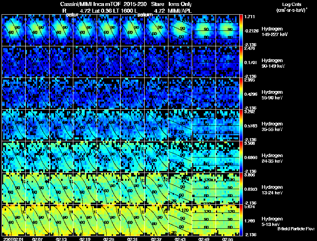Click the '0.8353' color scale value
The image size is (317, 241).
251,189
